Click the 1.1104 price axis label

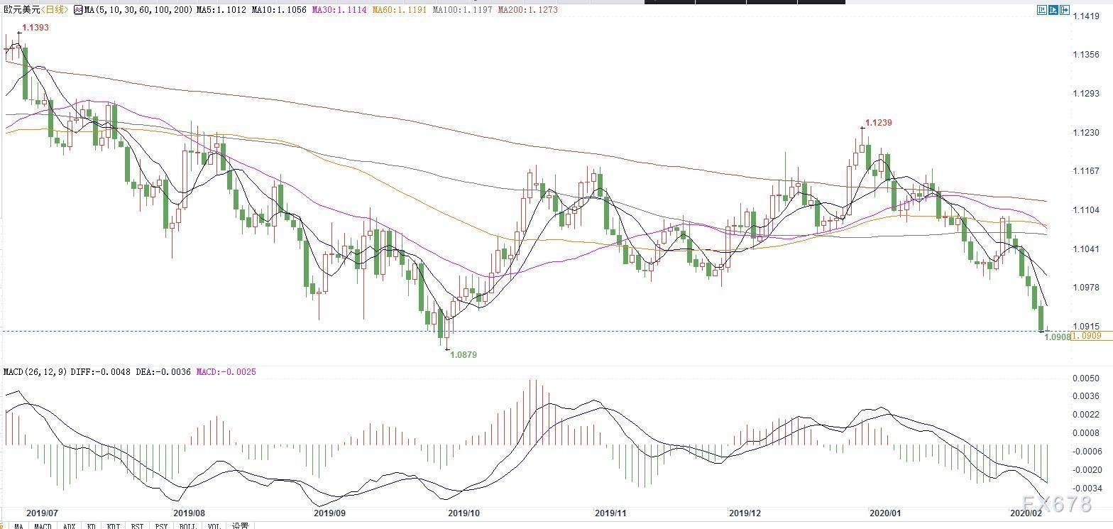(1087, 210)
